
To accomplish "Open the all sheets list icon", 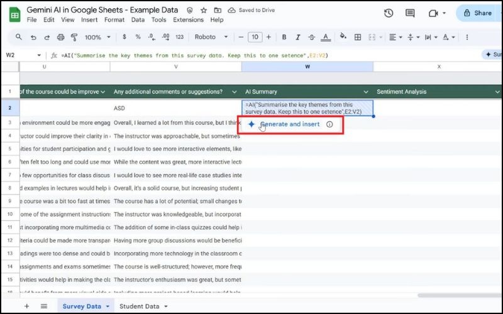I will pyautogui.click(x=44, y=306).
